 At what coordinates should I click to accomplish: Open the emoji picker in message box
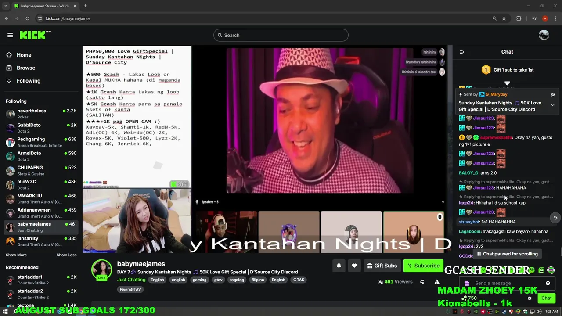coord(548,283)
